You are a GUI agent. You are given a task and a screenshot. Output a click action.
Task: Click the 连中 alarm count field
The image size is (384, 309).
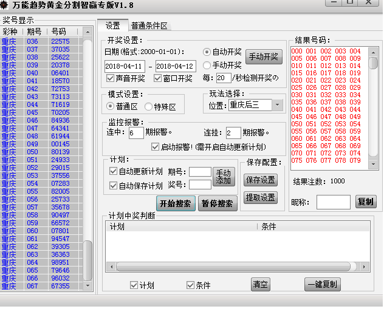[136, 132]
